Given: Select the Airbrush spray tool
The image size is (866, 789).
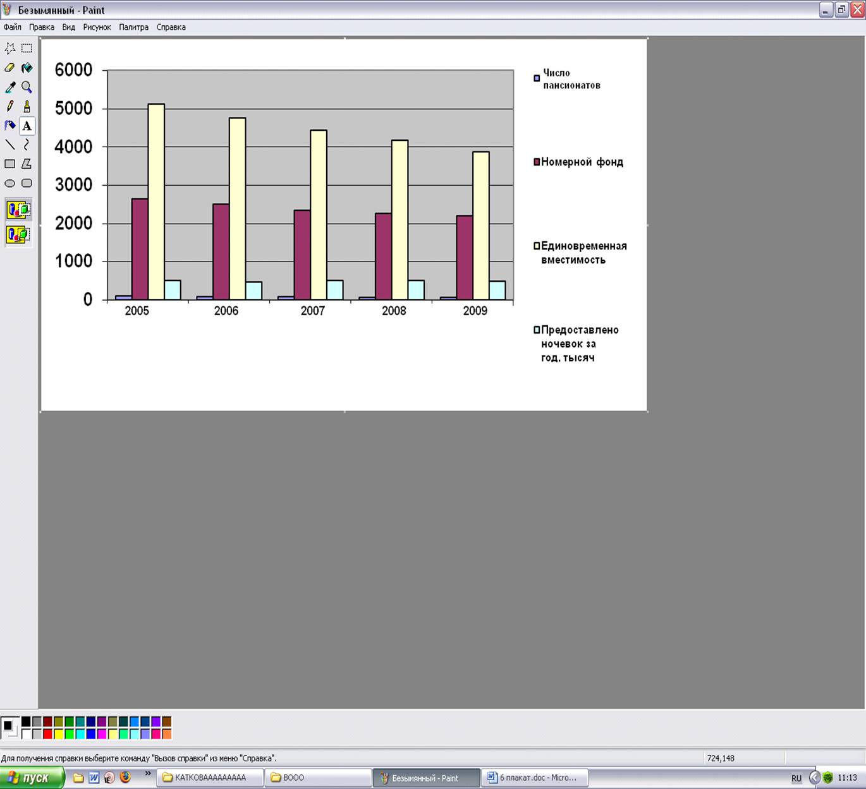Looking at the screenshot, I should tap(10, 126).
